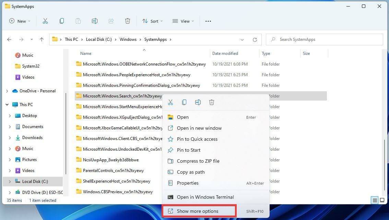Click the Rename icon in the context menu
This screenshot has height=220, width=389.
198,102
